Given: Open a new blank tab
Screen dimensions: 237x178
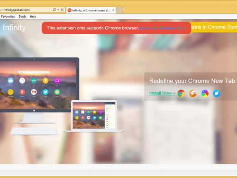Looking at the screenshot, I should [x=119, y=10].
